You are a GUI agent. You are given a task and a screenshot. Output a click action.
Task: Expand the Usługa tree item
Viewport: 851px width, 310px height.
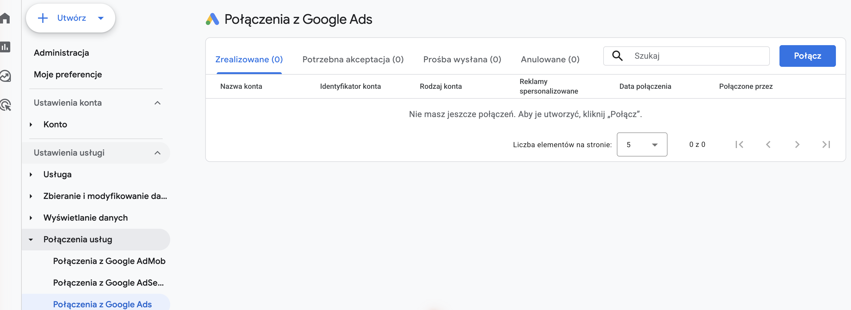31,175
